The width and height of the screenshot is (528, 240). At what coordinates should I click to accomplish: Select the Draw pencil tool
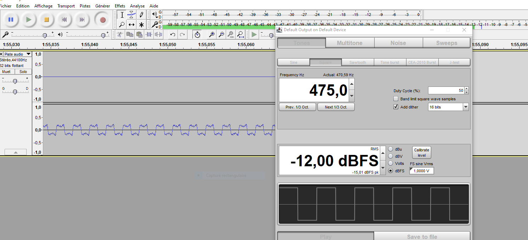141,15
